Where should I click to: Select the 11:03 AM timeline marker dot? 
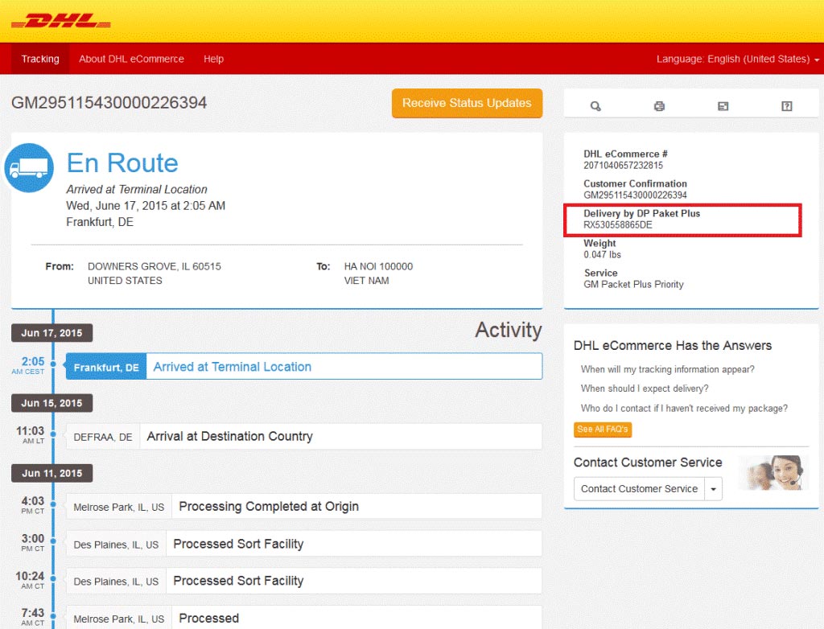point(53,434)
